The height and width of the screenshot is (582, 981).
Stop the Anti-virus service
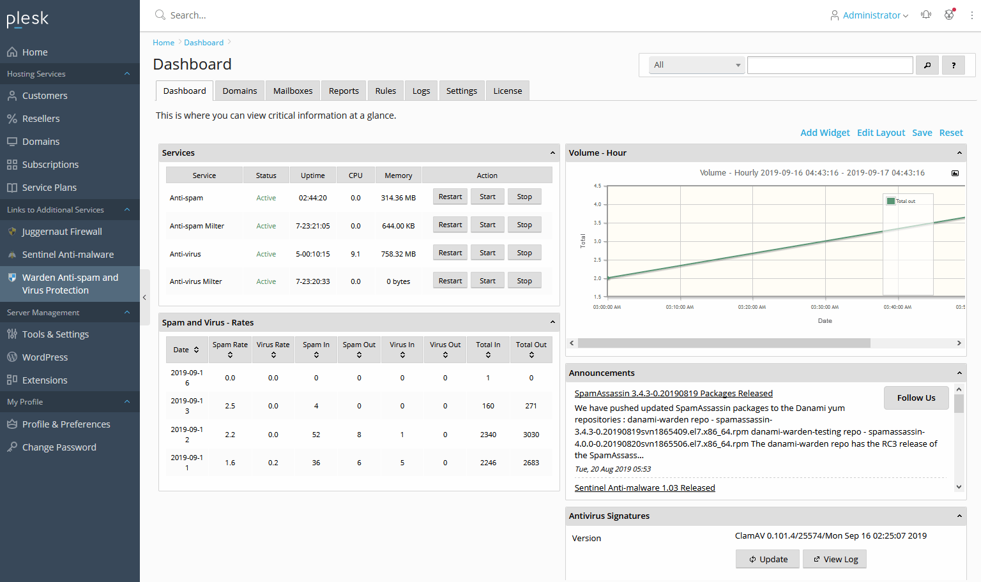coord(524,253)
